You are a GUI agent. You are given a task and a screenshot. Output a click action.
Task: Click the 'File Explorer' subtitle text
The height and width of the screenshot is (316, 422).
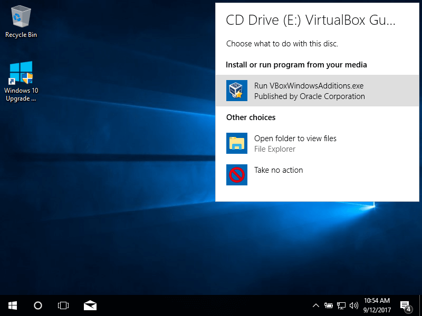click(x=275, y=149)
